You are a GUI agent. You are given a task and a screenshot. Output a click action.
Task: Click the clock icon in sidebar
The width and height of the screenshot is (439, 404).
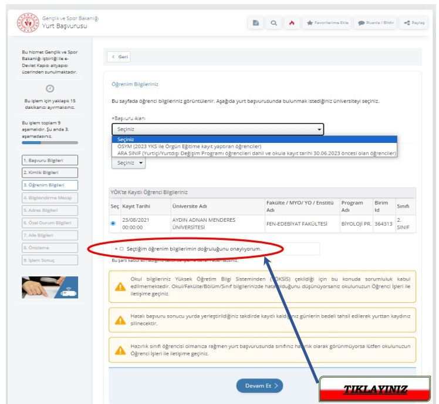click(x=50, y=88)
